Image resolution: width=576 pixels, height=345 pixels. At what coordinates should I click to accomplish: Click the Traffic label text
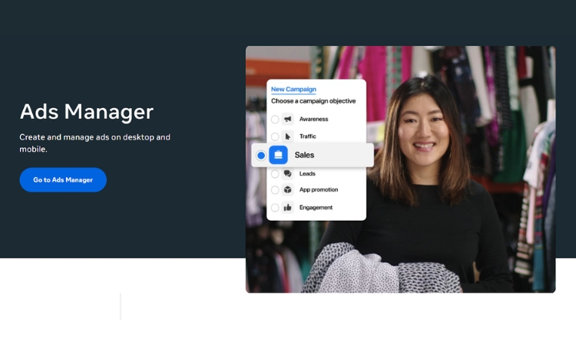pos(307,136)
